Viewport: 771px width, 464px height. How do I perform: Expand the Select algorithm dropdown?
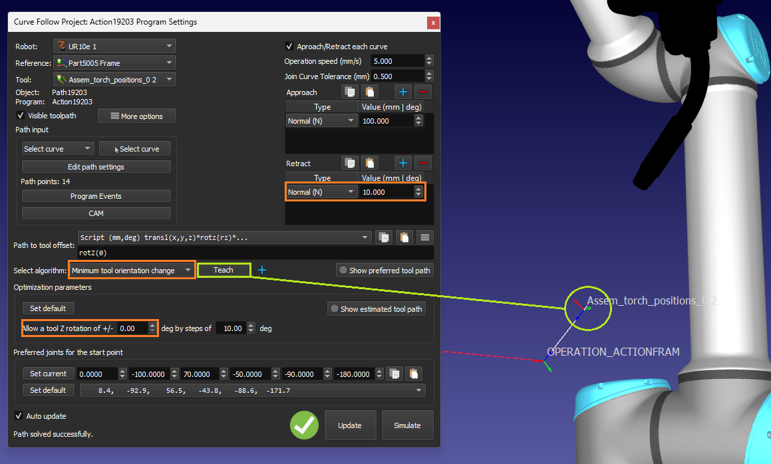(x=132, y=270)
